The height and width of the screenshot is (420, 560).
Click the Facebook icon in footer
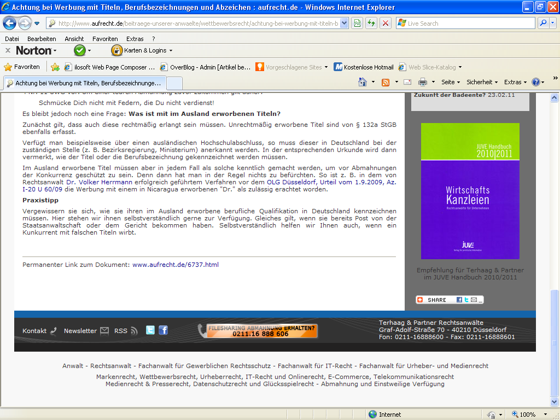[x=163, y=330]
